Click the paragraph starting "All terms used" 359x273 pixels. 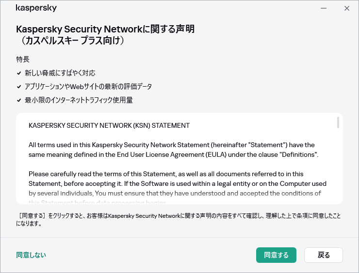173,150
